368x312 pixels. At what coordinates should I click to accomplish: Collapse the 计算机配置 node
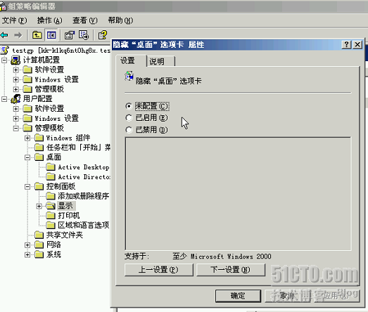click(x=4, y=60)
